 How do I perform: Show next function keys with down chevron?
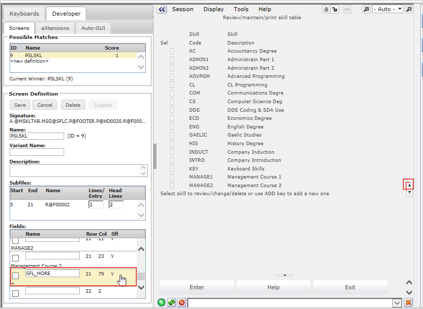pos(409,292)
